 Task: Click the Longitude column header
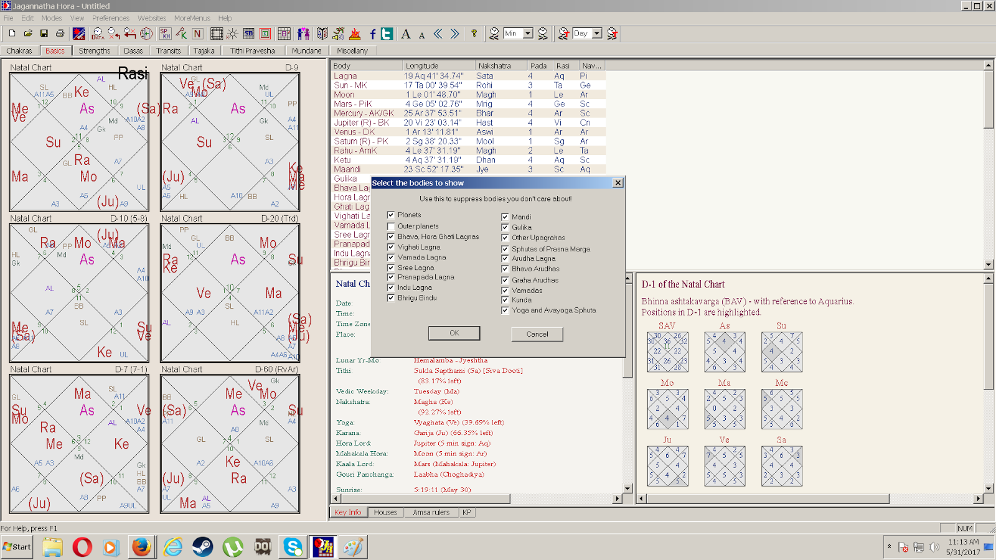(x=439, y=66)
